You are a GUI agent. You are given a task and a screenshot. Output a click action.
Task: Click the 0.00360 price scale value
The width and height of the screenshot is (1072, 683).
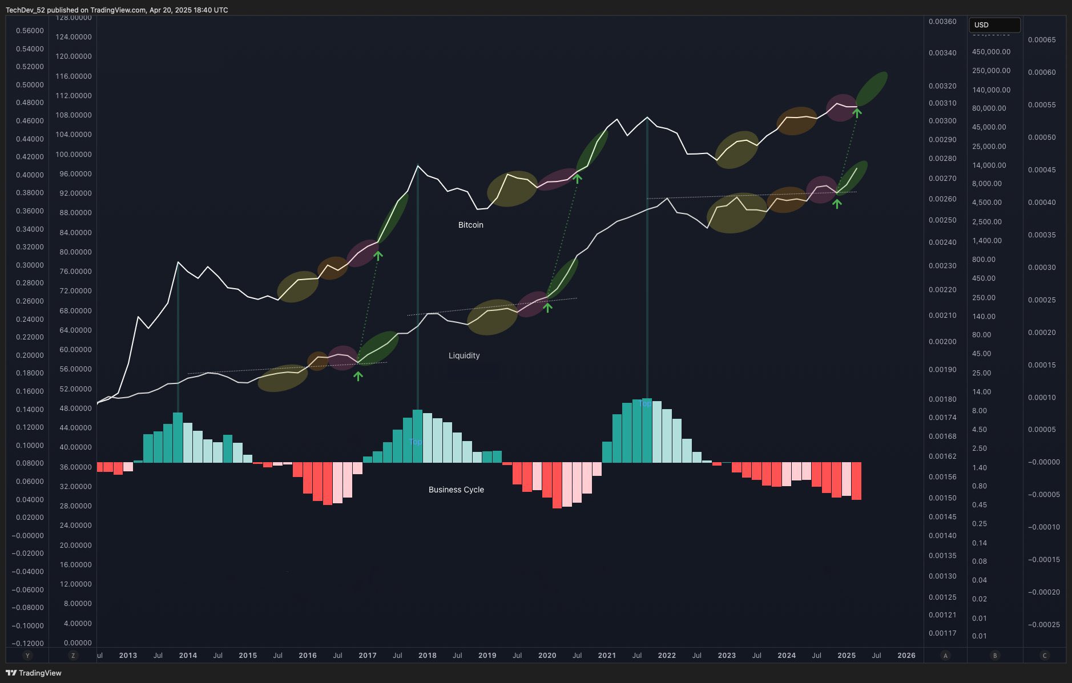coord(942,22)
